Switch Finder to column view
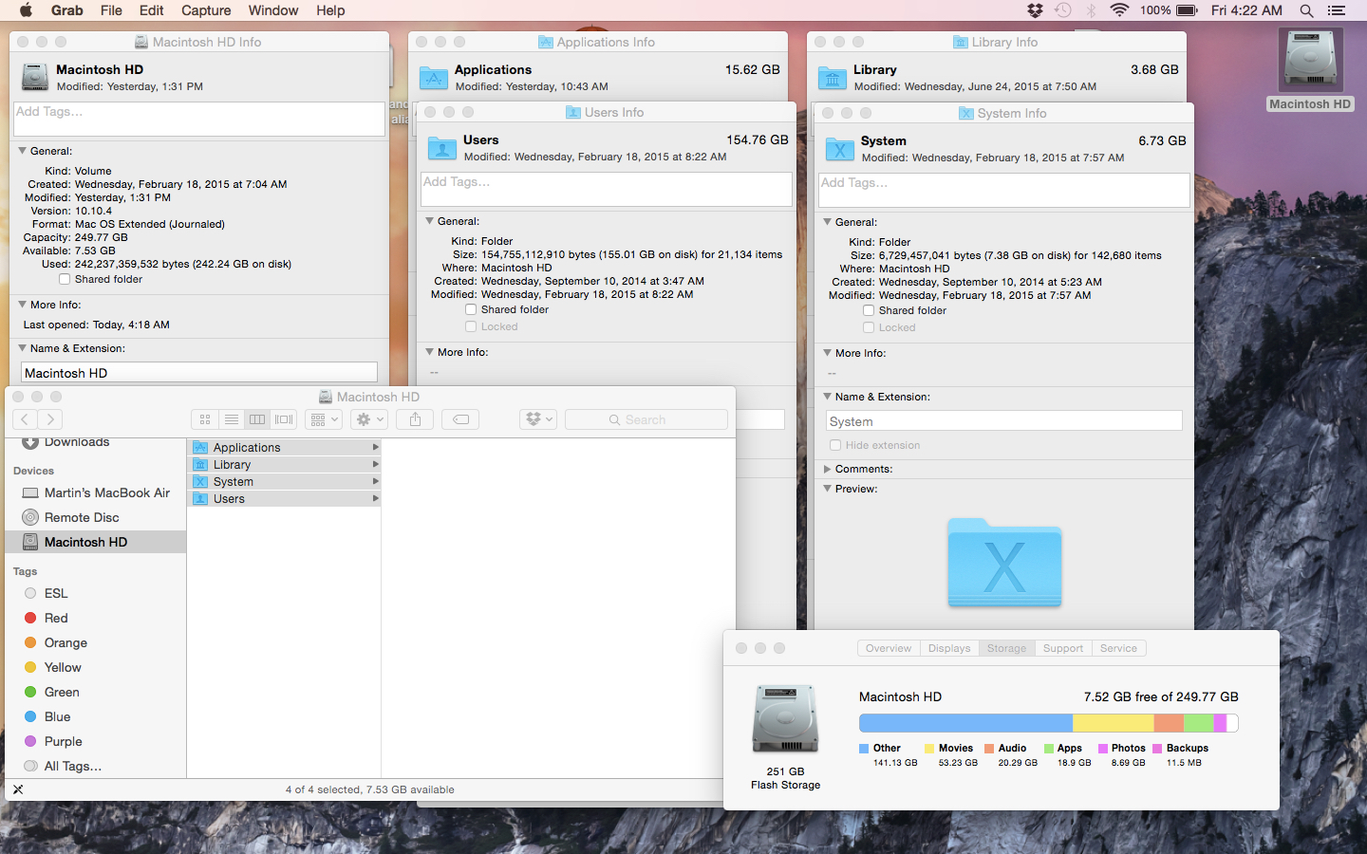Viewport: 1367px width, 854px height. [x=257, y=419]
